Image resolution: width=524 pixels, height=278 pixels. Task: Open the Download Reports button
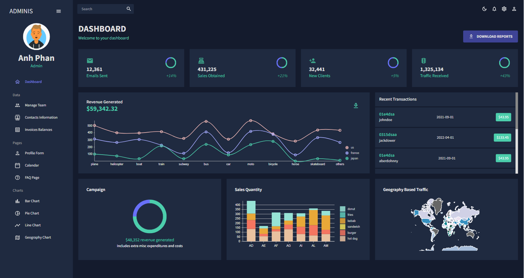click(490, 36)
